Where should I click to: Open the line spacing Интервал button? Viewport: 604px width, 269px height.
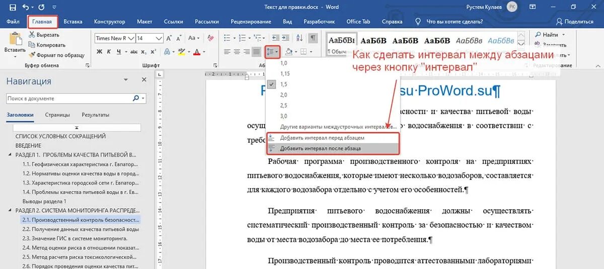(272, 52)
